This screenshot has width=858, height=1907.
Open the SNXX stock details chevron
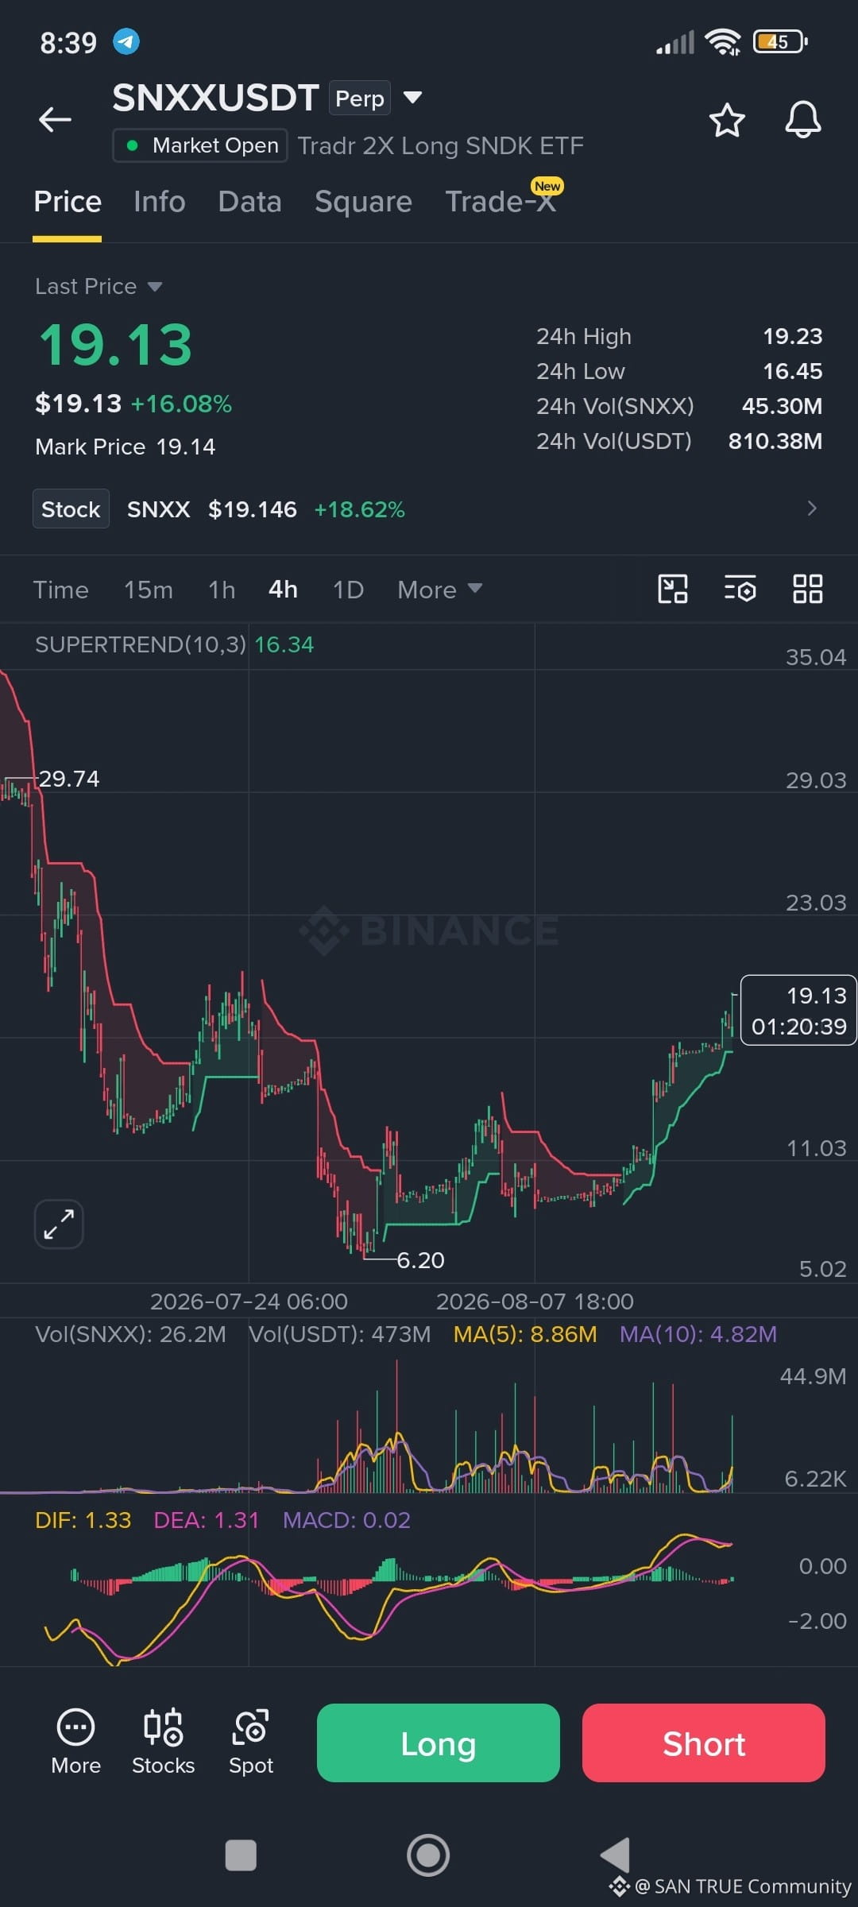(x=811, y=509)
